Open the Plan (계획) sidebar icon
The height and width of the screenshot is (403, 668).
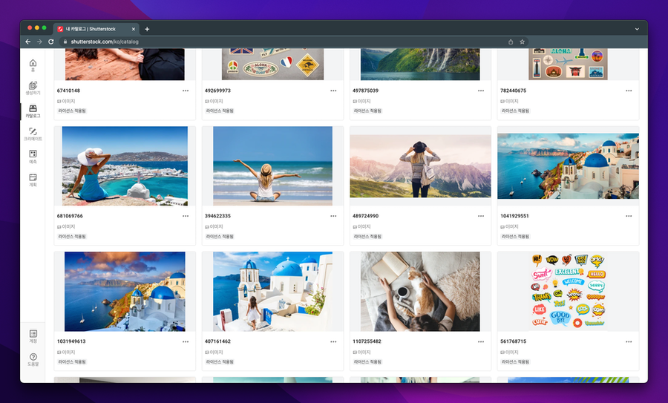33,180
